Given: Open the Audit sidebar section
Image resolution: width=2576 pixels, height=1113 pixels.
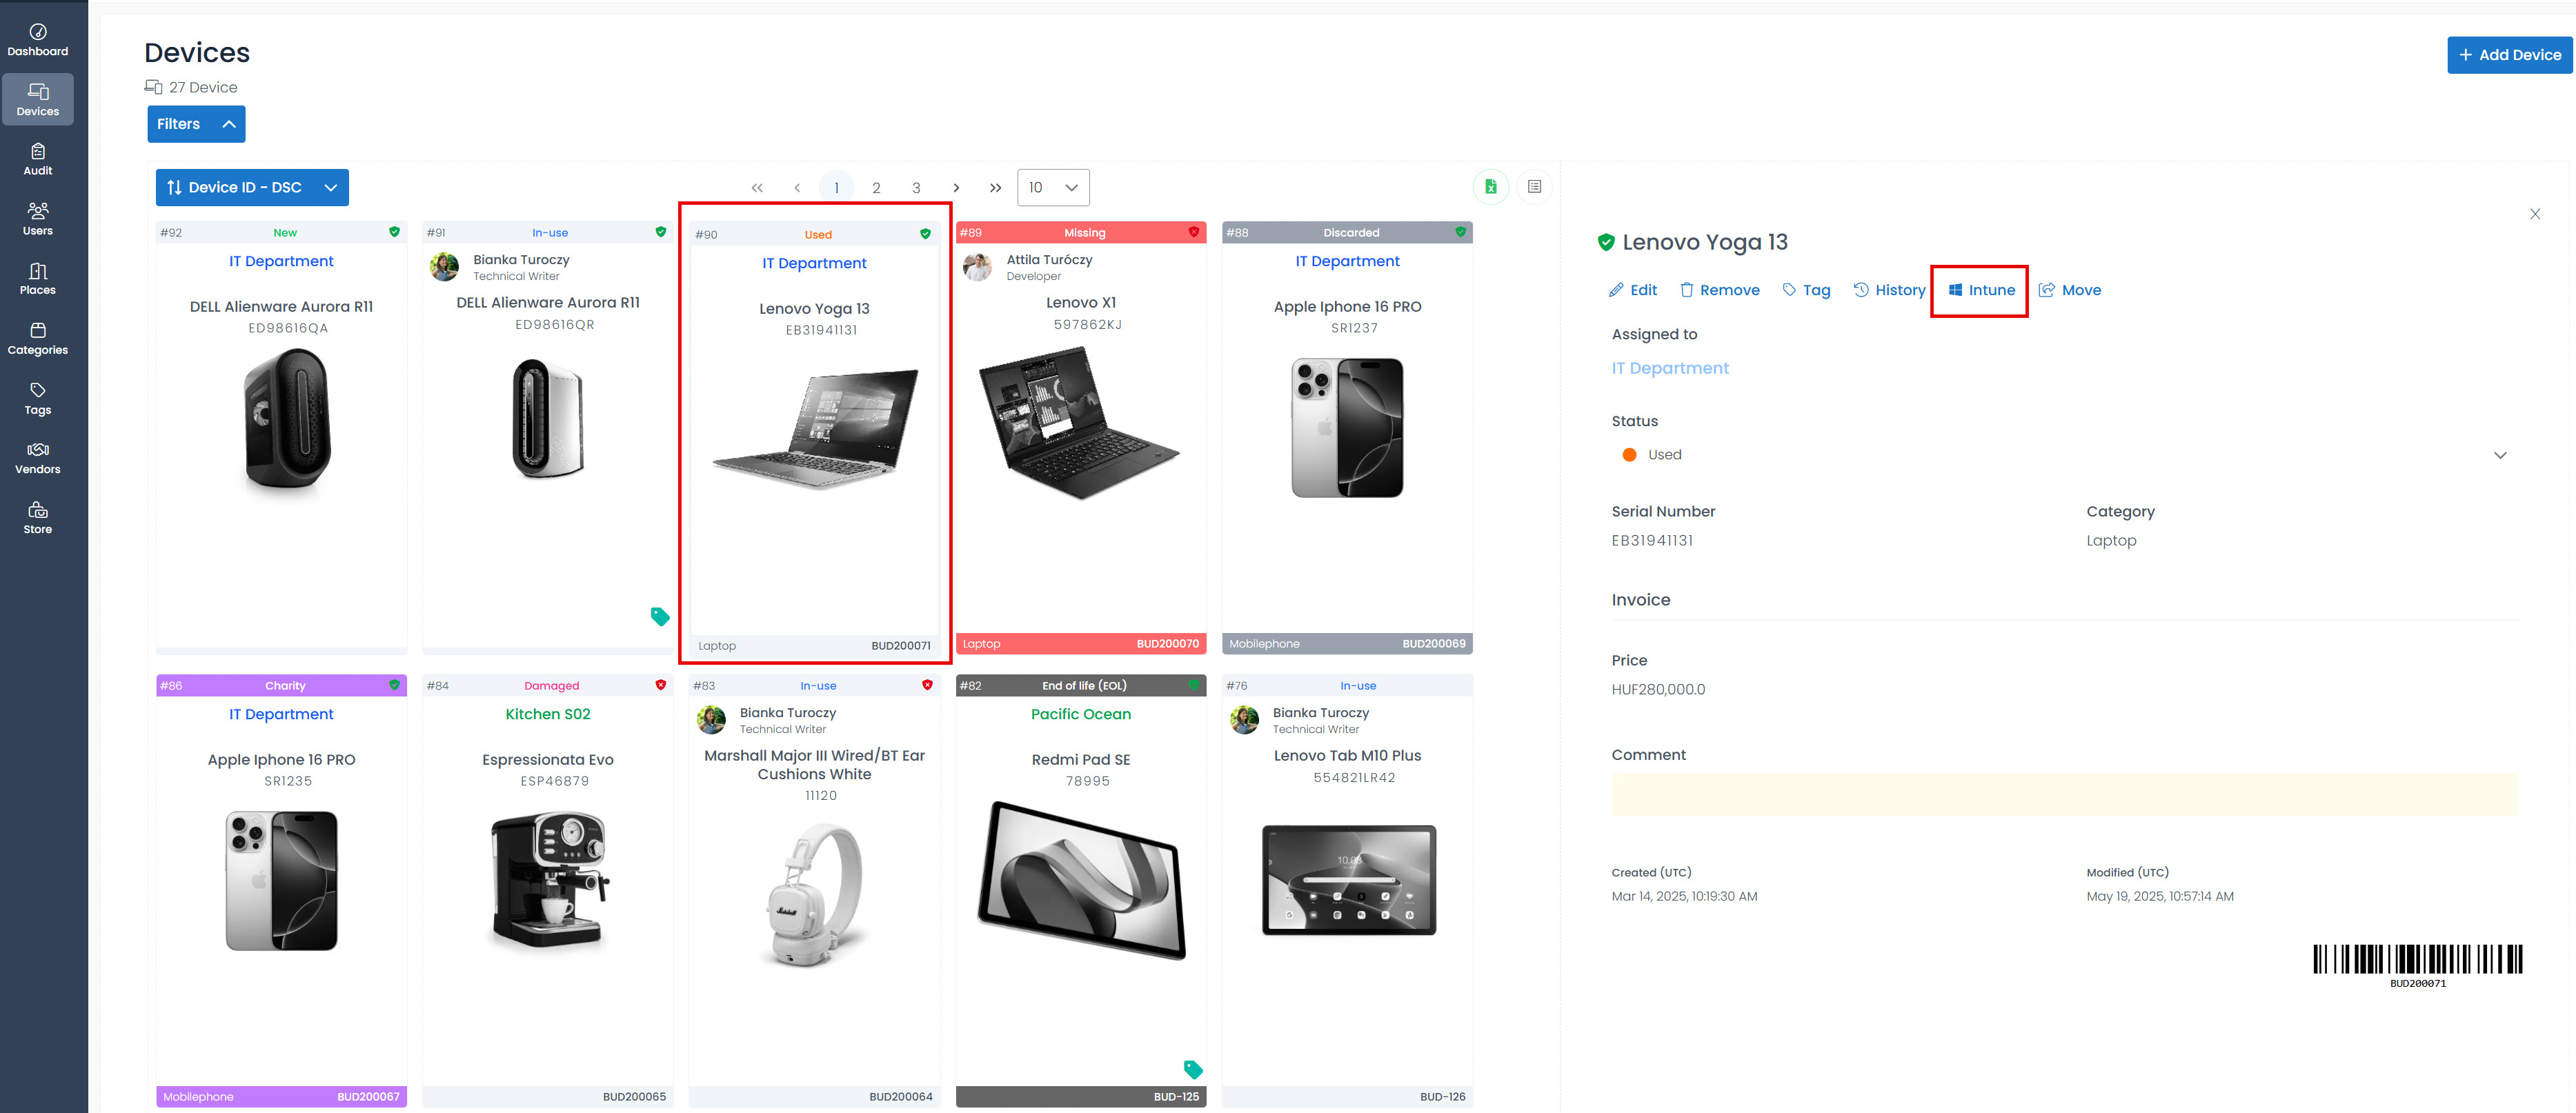Looking at the screenshot, I should pyautogui.click(x=38, y=159).
